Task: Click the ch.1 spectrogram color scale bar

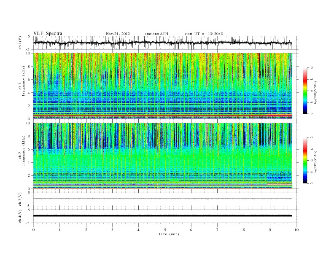Action: coord(305,91)
